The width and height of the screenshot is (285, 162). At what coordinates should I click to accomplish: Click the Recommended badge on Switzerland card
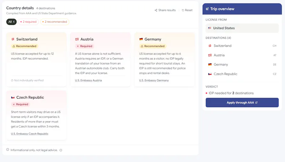tap(25, 46)
